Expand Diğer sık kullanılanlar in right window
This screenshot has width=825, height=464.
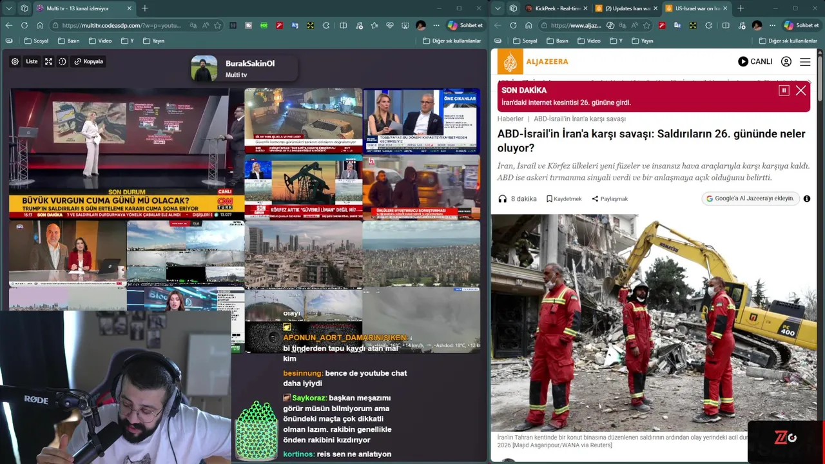click(x=788, y=41)
